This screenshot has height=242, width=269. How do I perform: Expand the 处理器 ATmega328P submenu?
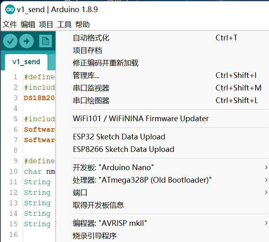coord(142,180)
